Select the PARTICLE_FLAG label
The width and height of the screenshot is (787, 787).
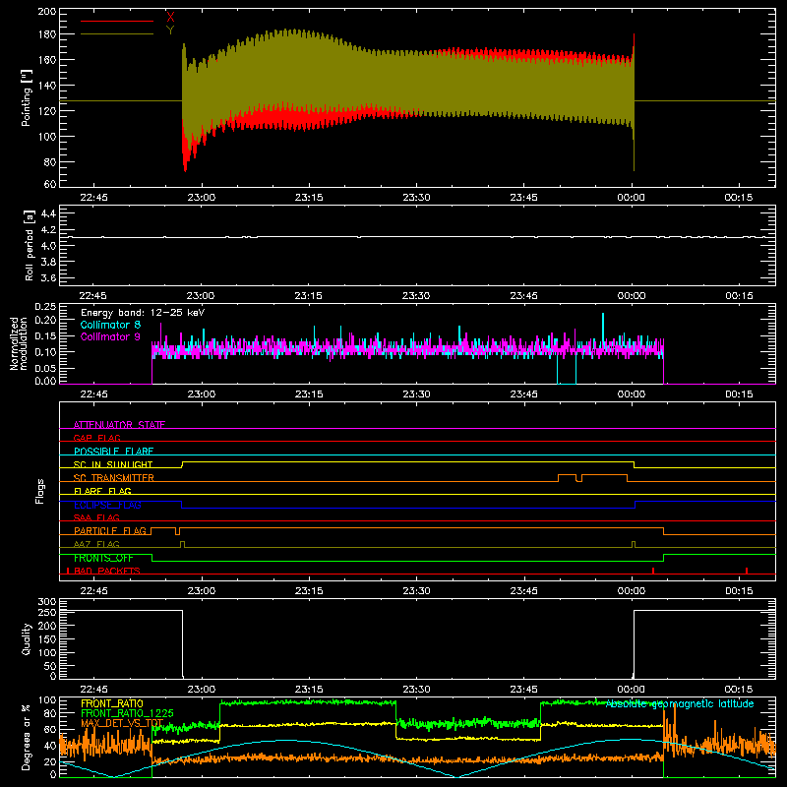click(110, 531)
